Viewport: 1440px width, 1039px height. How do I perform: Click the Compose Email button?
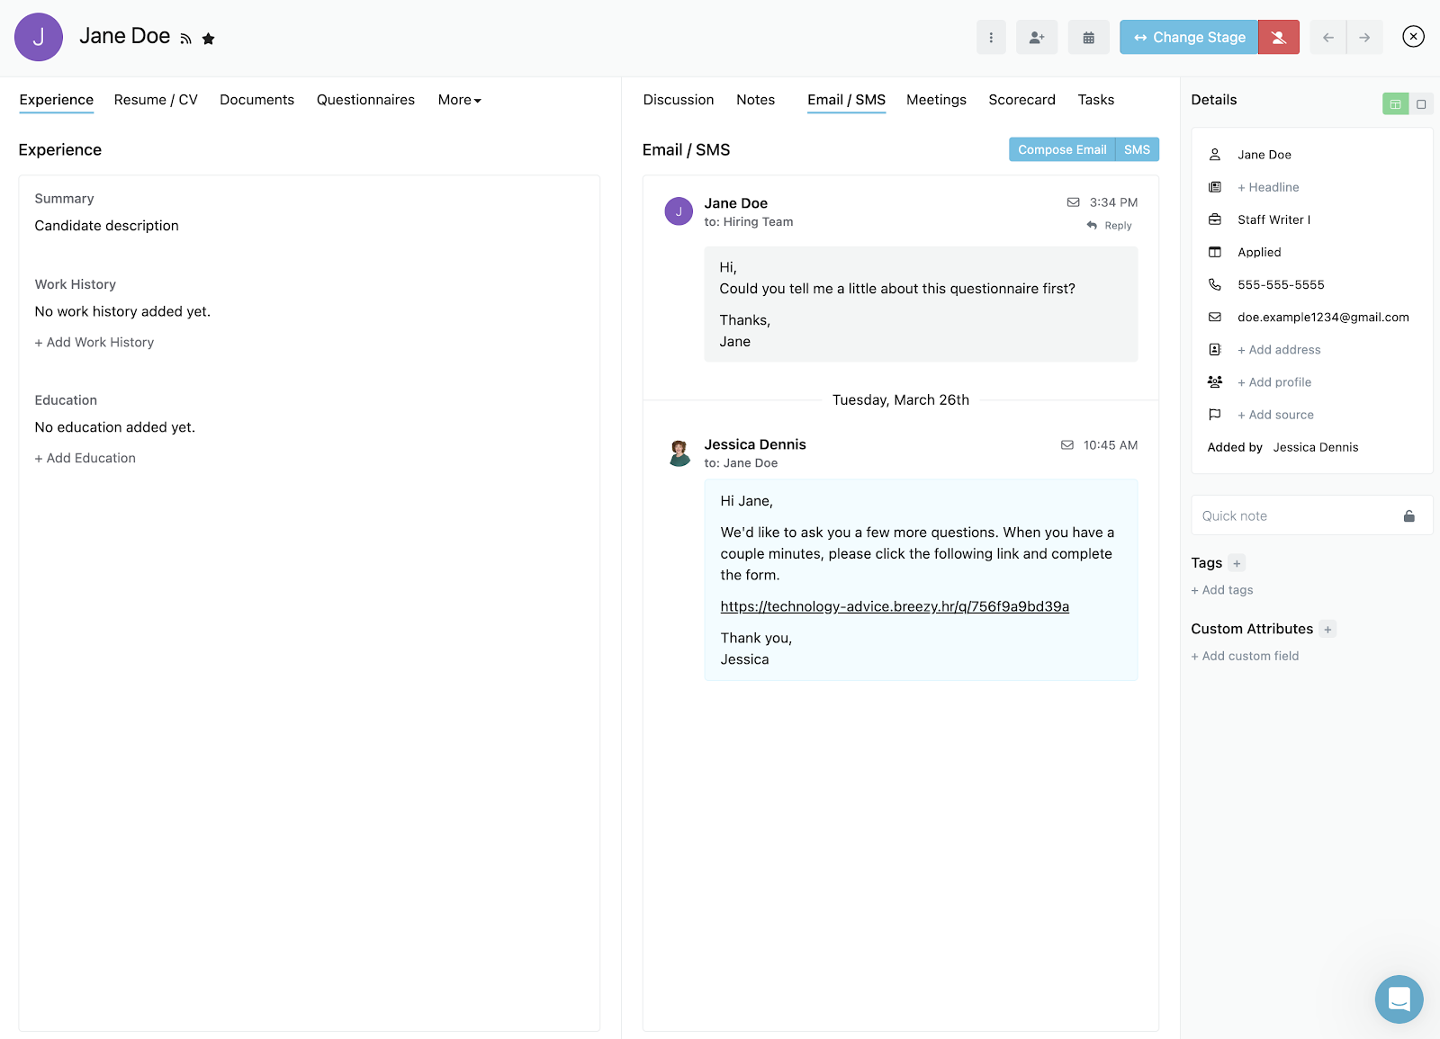tap(1062, 149)
